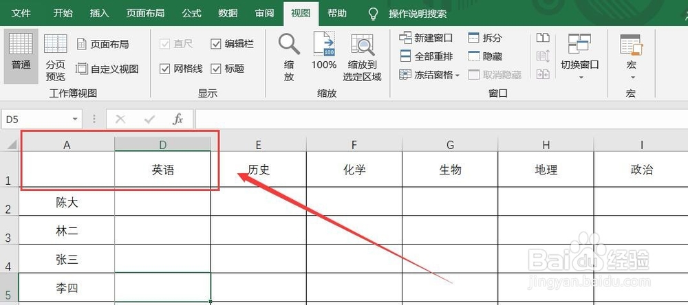
Task: Select row 3 header
Action: (9, 230)
